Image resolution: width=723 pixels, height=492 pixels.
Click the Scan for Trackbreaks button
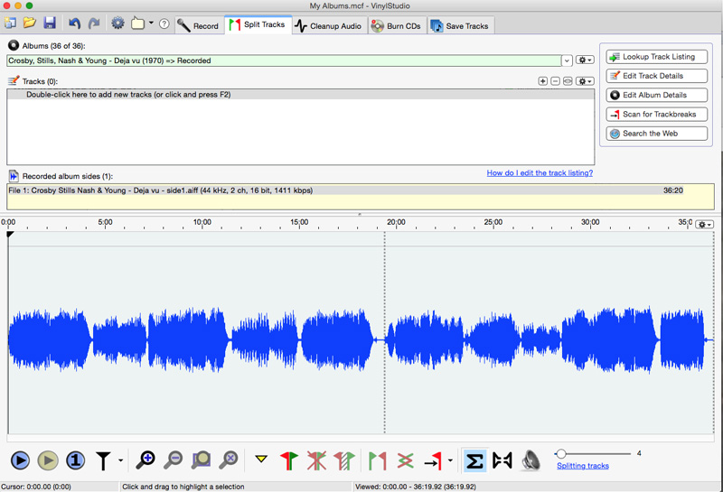657,115
